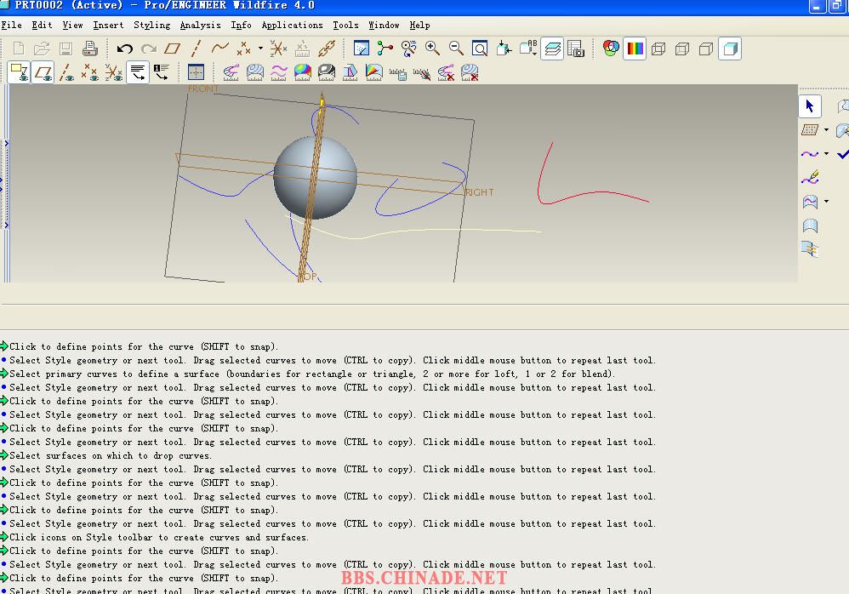Toggle datum points display with eye icon
Image resolution: width=849 pixels, height=594 pixels.
[90, 72]
